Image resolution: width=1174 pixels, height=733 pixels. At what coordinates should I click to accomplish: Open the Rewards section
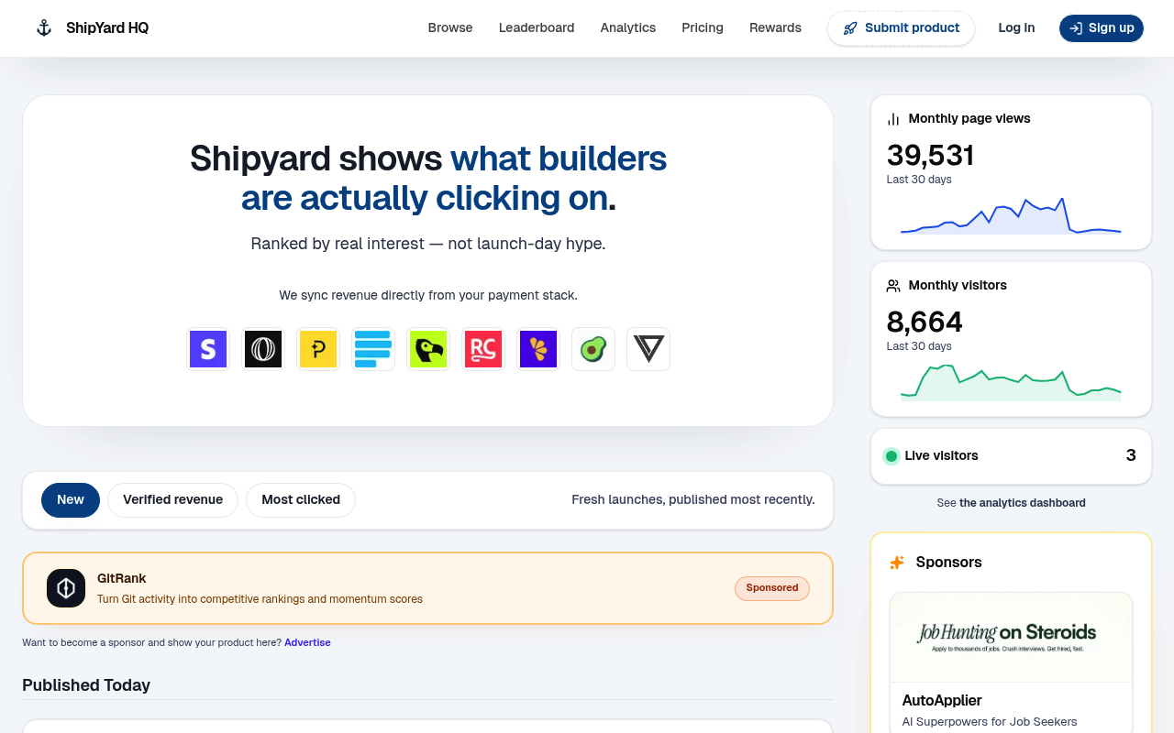(x=775, y=28)
